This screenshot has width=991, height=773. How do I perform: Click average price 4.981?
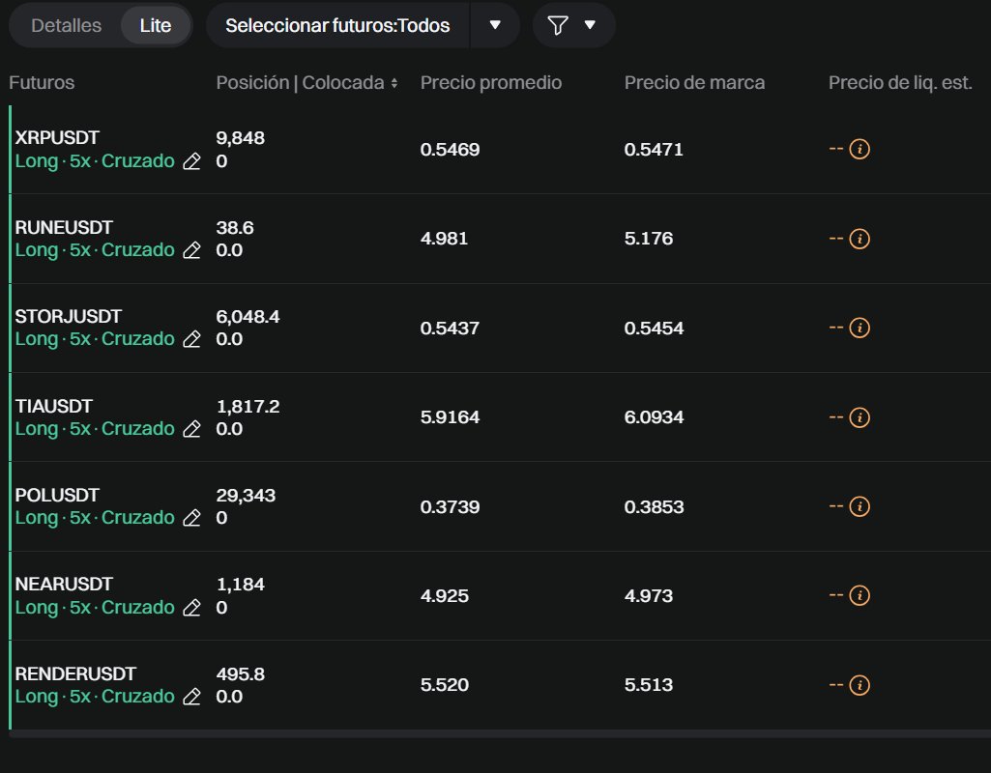445,239
